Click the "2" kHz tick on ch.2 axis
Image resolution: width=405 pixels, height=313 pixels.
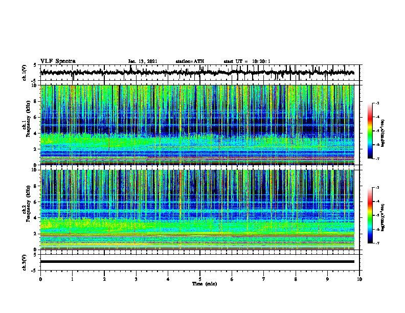coord(35,234)
